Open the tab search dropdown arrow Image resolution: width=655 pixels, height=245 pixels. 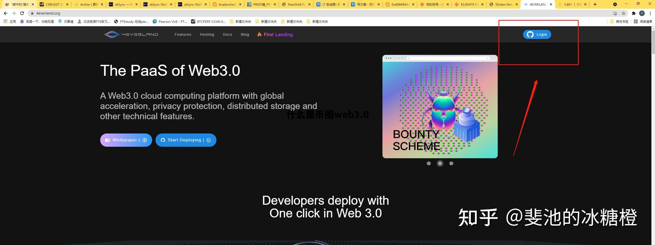pos(615,4)
